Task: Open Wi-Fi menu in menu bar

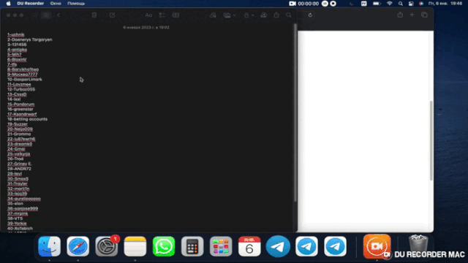Action: 389,4
